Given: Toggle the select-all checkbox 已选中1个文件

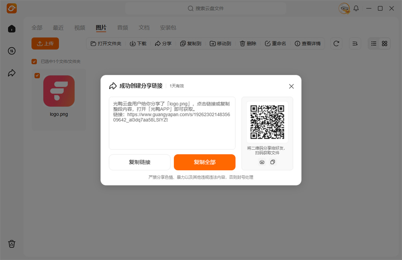Looking at the screenshot, I should [x=34, y=61].
